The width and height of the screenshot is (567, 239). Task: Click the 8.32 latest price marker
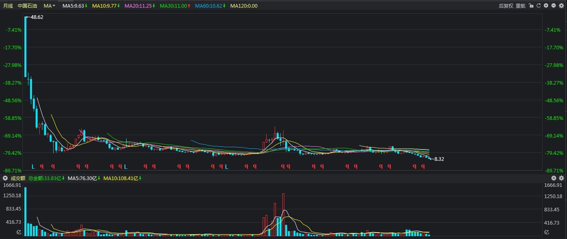pyautogui.click(x=438, y=159)
